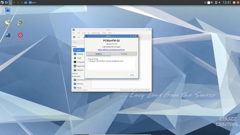This screenshot has height=135, width=240.
Task: Open the View menu in file manager
Action: point(84,33)
